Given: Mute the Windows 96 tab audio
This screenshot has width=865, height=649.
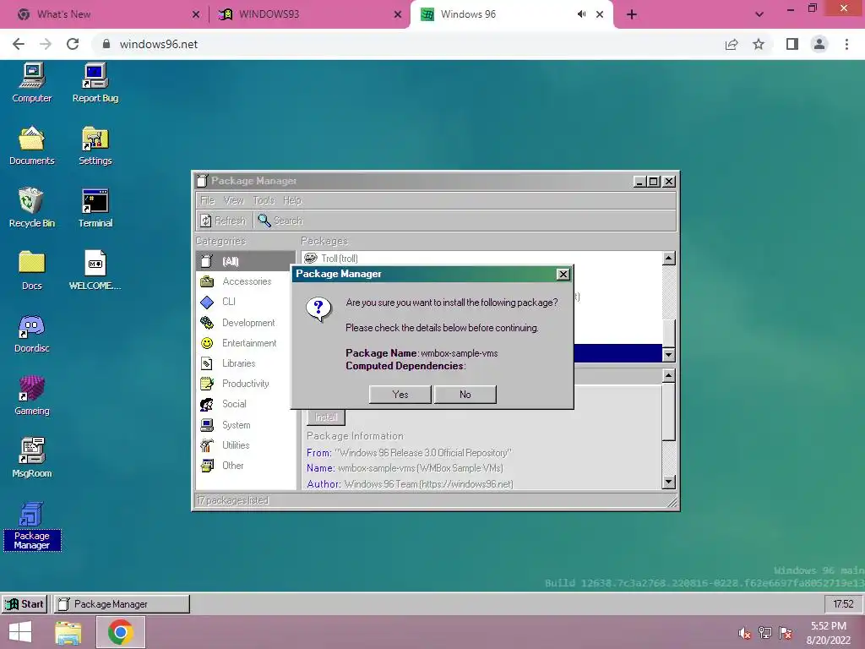Looking at the screenshot, I should coord(581,14).
